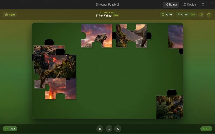Open help with the question mark icon
This screenshot has width=215, height=134.
[x=209, y=14]
